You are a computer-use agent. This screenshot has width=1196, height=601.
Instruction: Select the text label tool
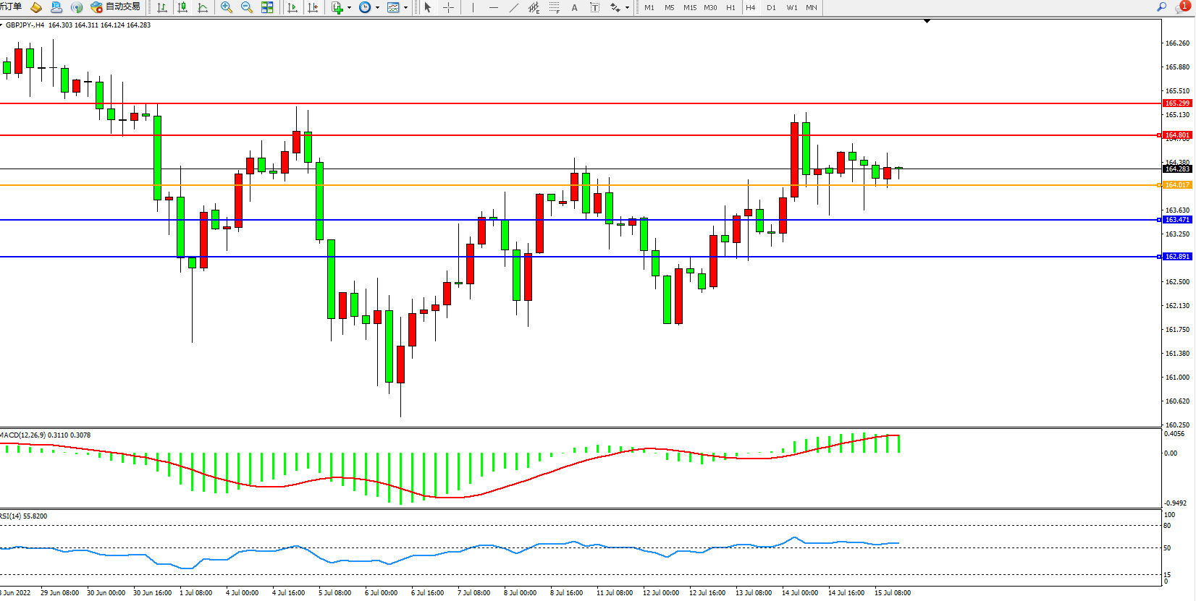tap(574, 7)
